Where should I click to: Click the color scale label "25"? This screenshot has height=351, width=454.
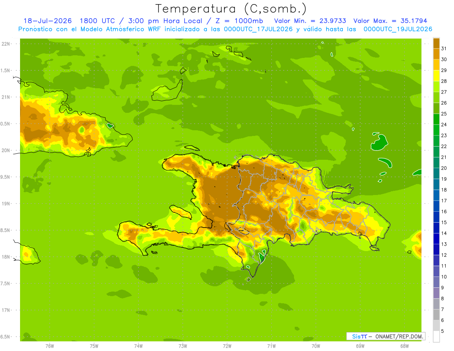[x=444, y=114]
